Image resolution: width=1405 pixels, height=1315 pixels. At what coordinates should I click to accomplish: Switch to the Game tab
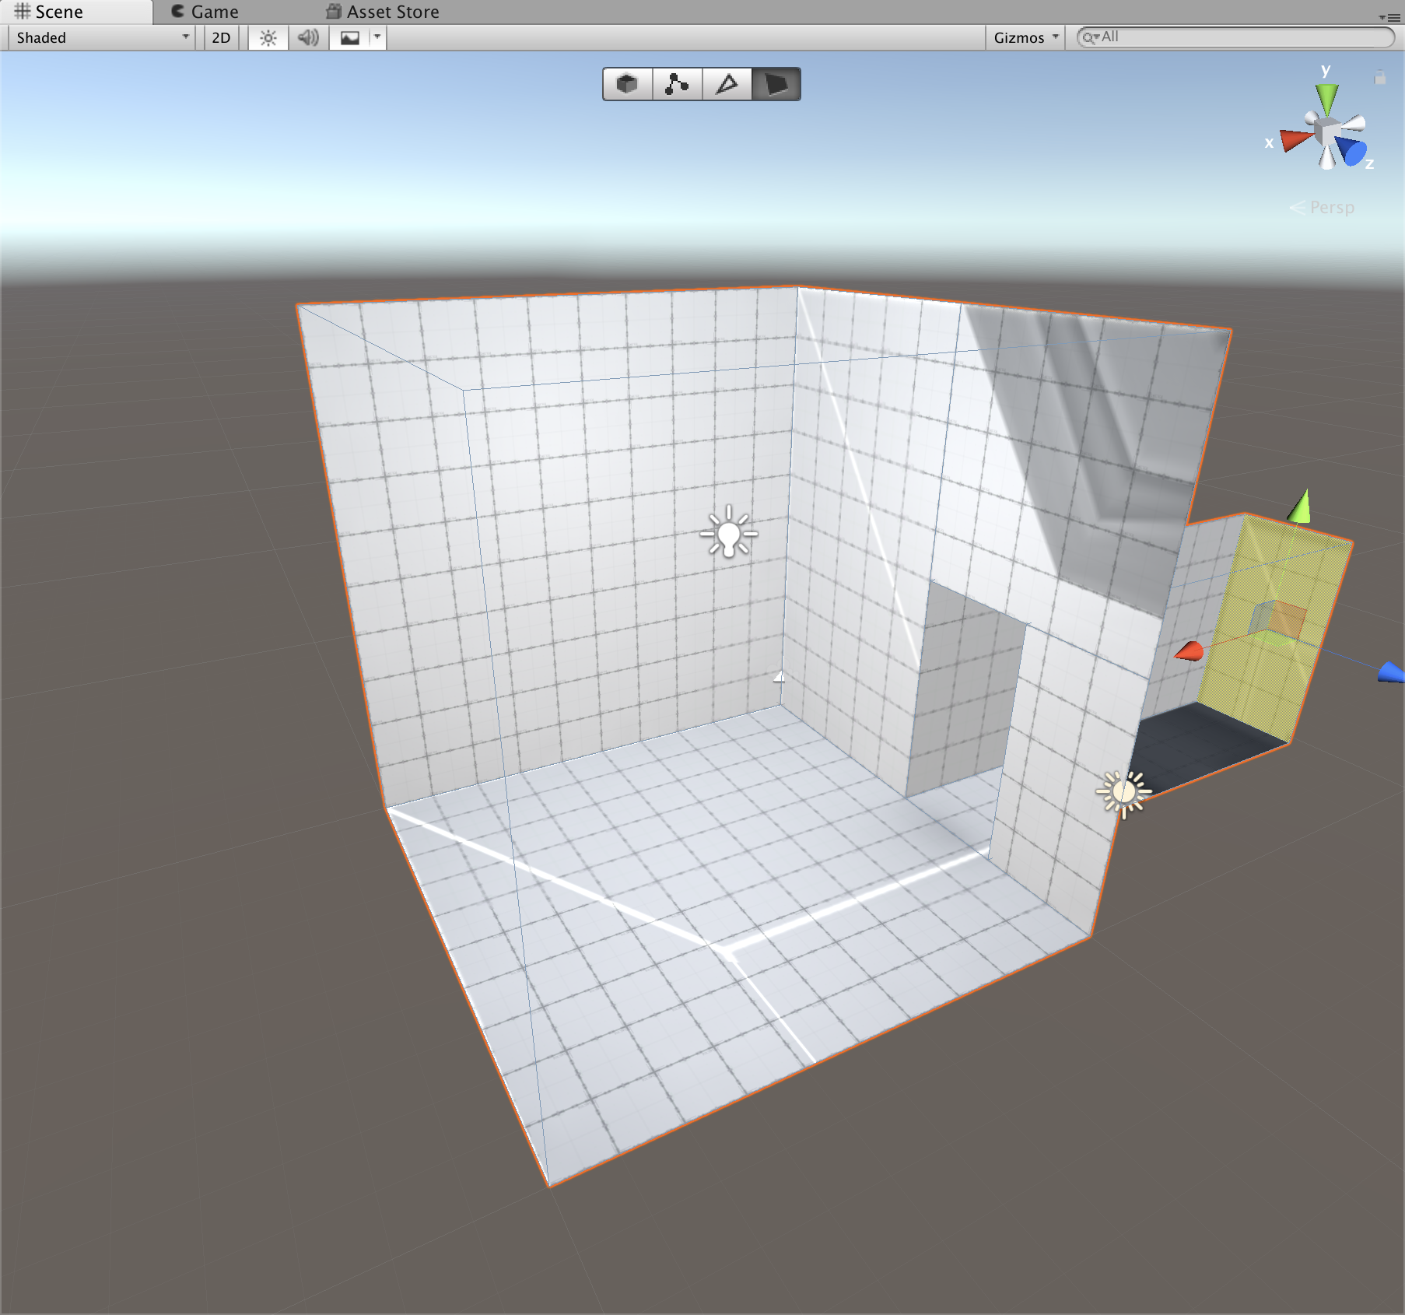point(205,12)
